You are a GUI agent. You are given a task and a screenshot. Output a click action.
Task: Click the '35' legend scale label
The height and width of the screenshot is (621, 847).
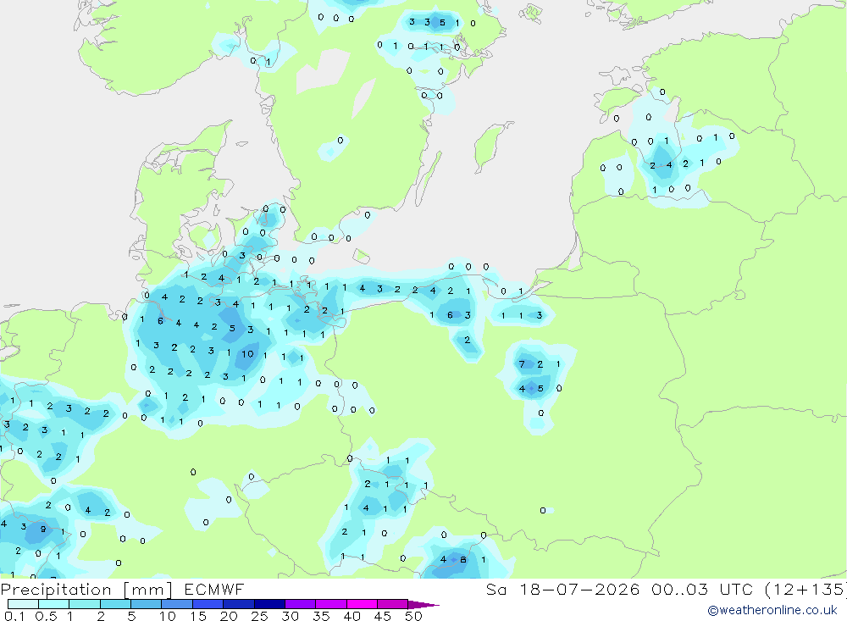click(321, 616)
